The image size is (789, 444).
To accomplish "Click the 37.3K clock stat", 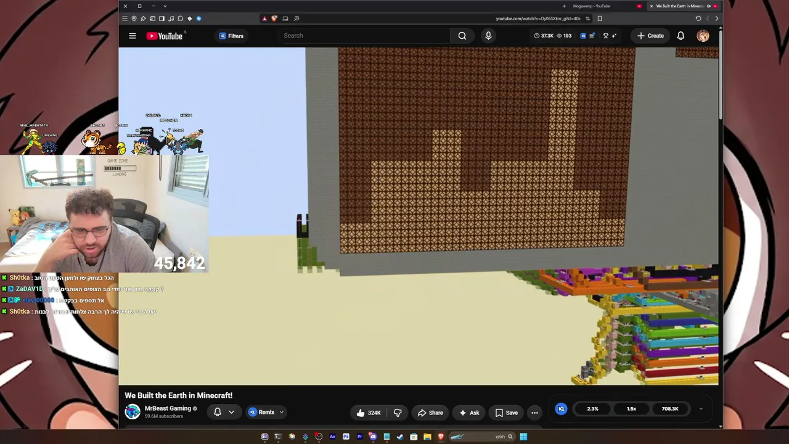I will pos(544,36).
